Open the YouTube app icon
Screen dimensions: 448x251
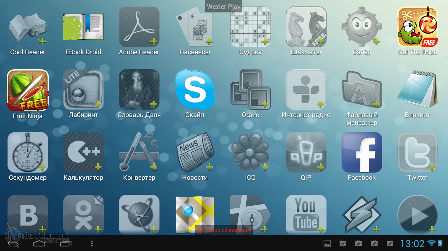[x=306, y=214]
